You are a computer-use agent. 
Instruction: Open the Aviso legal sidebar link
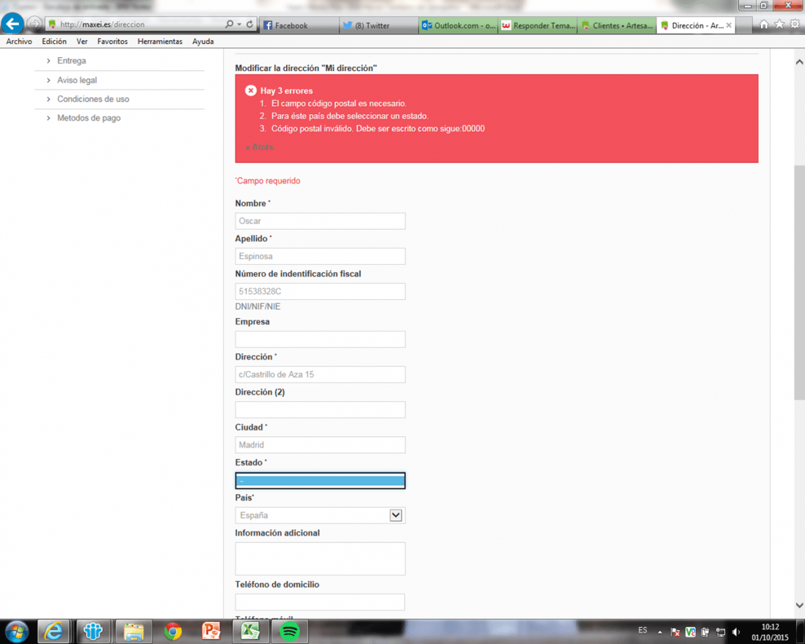coord(77,80)
